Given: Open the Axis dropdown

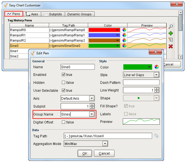Looking at the screenshot, I should (91, 99).
